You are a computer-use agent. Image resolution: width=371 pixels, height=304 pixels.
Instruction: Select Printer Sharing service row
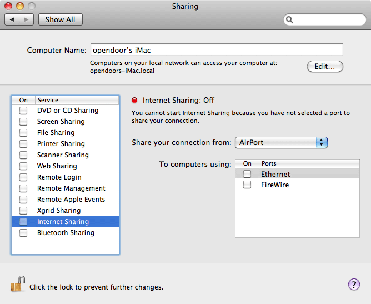(x=61, y=144)
